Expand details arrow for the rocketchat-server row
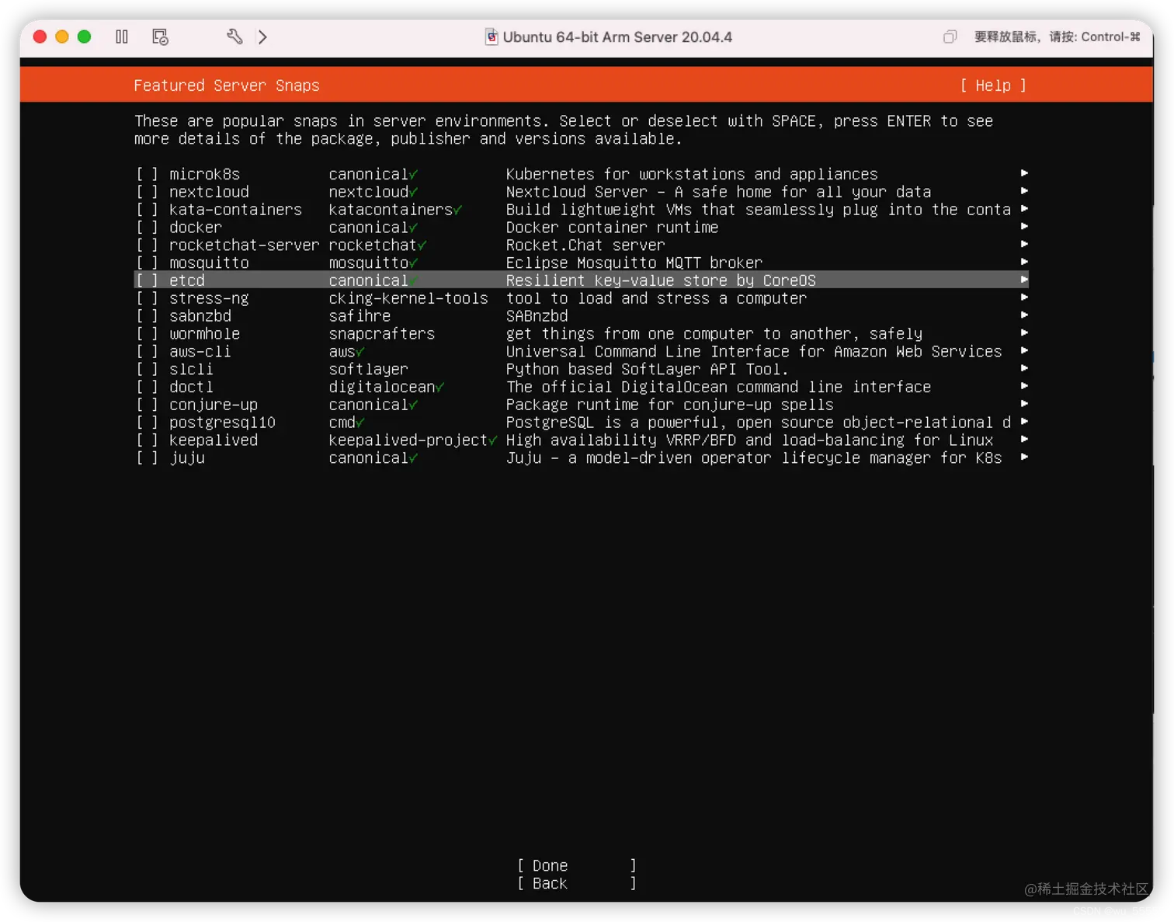Screen dimensions: 1174x922 coord(1024,245)
